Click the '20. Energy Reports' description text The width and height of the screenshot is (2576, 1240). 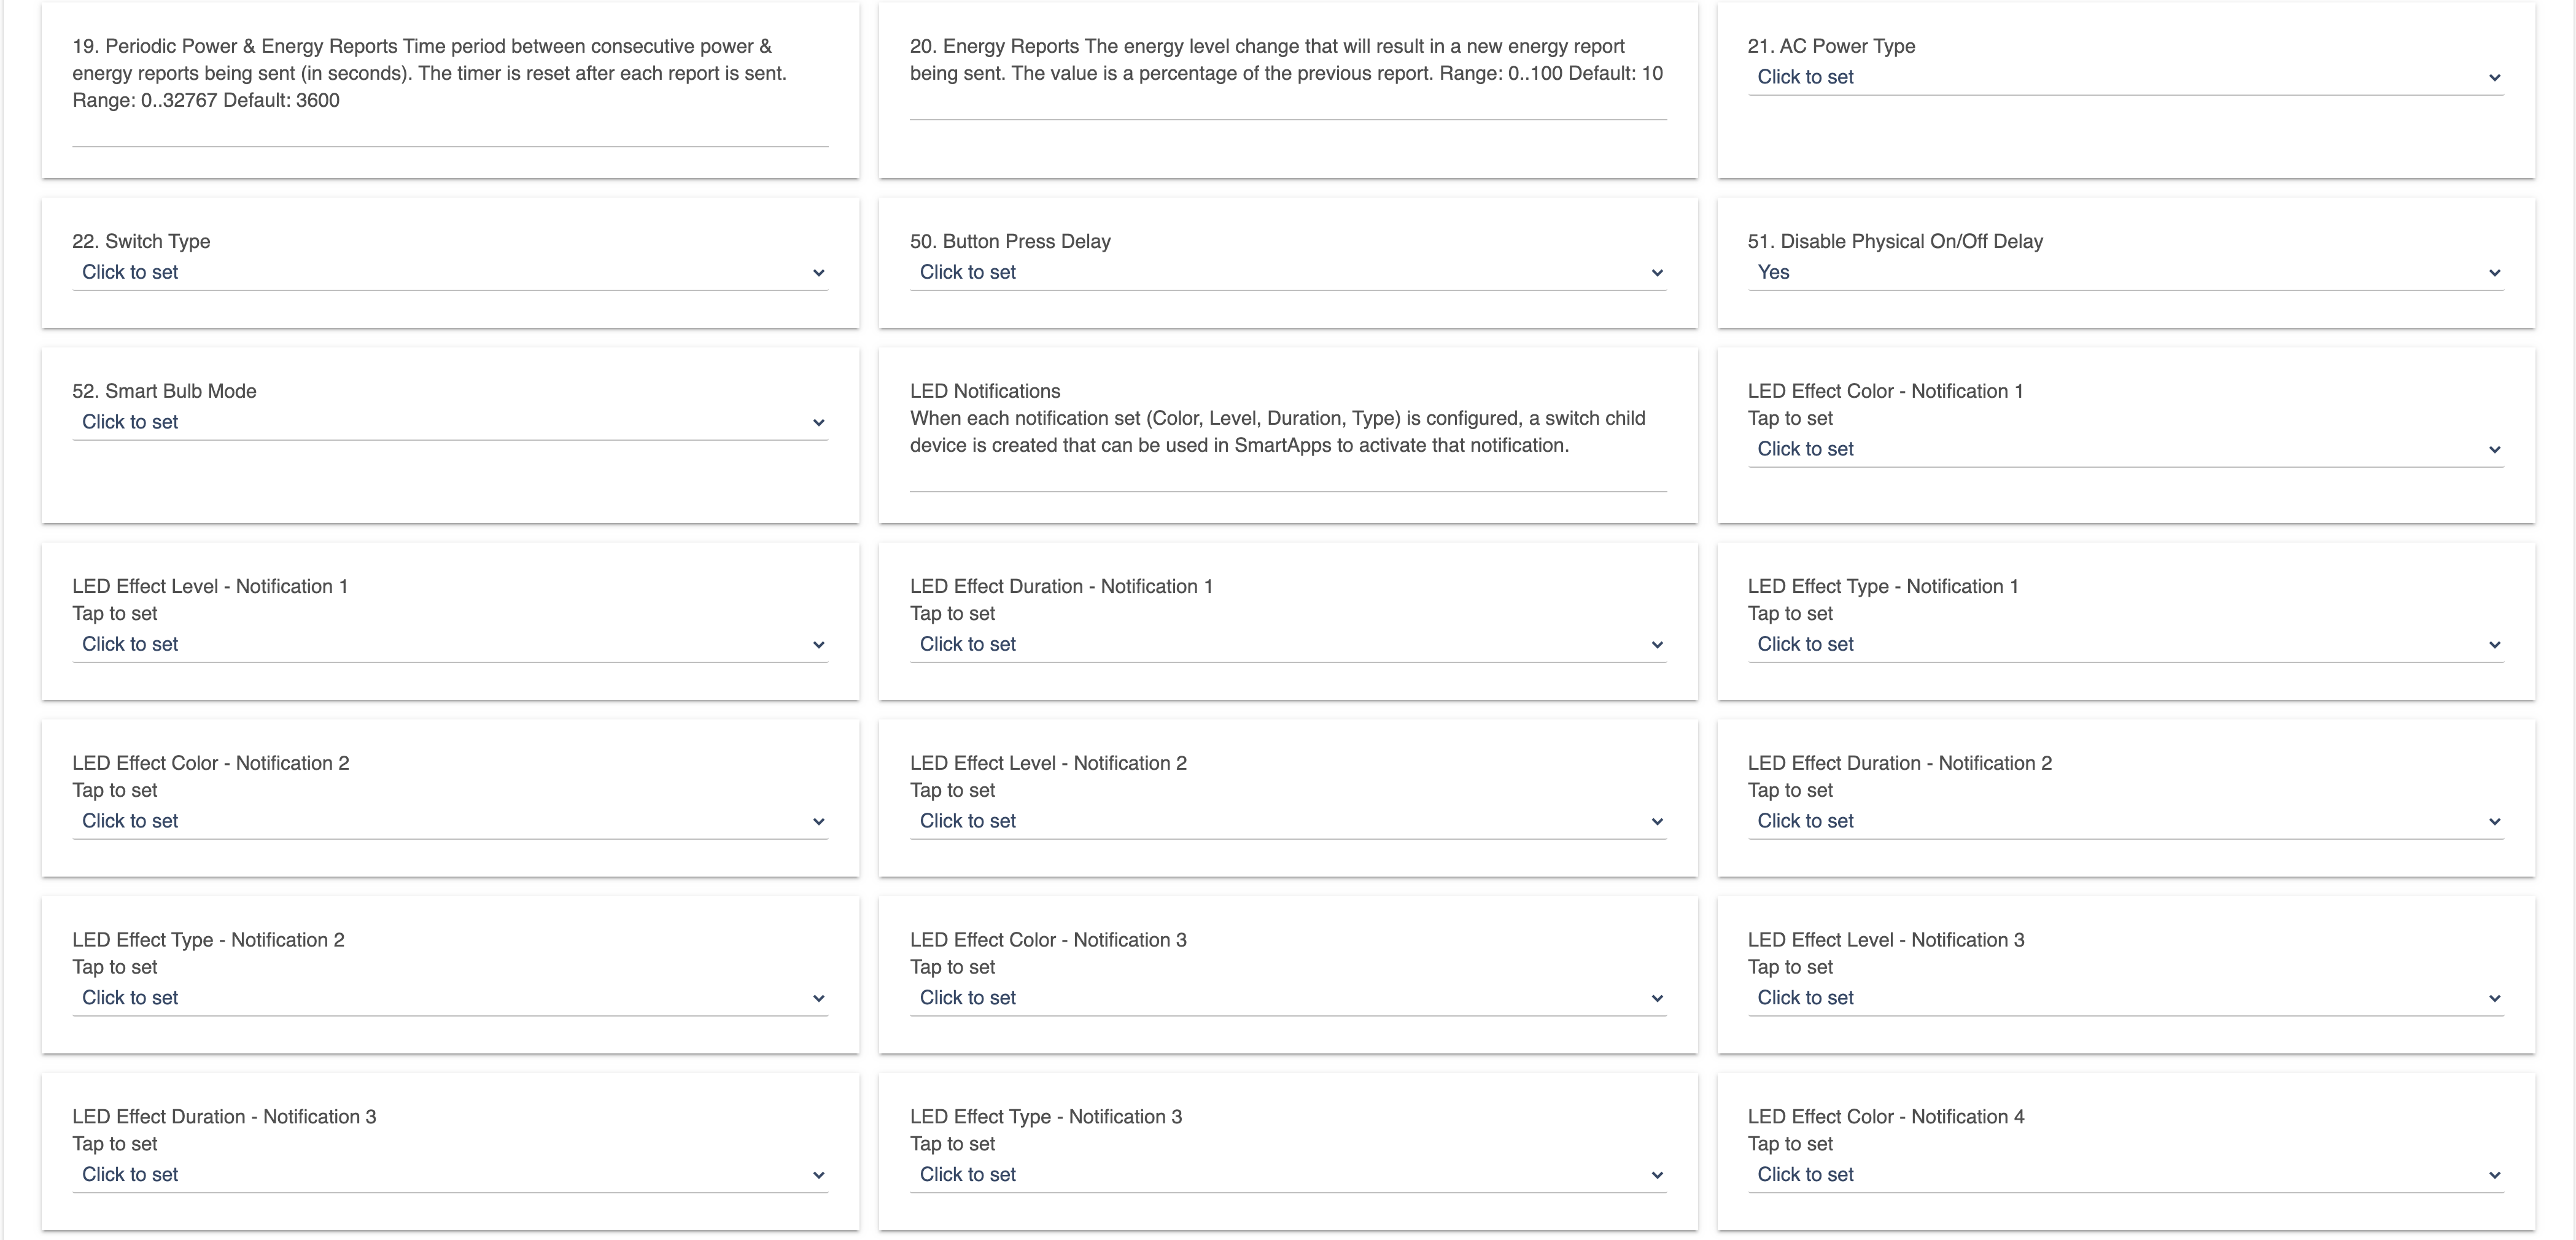(x=1286, y=59)
